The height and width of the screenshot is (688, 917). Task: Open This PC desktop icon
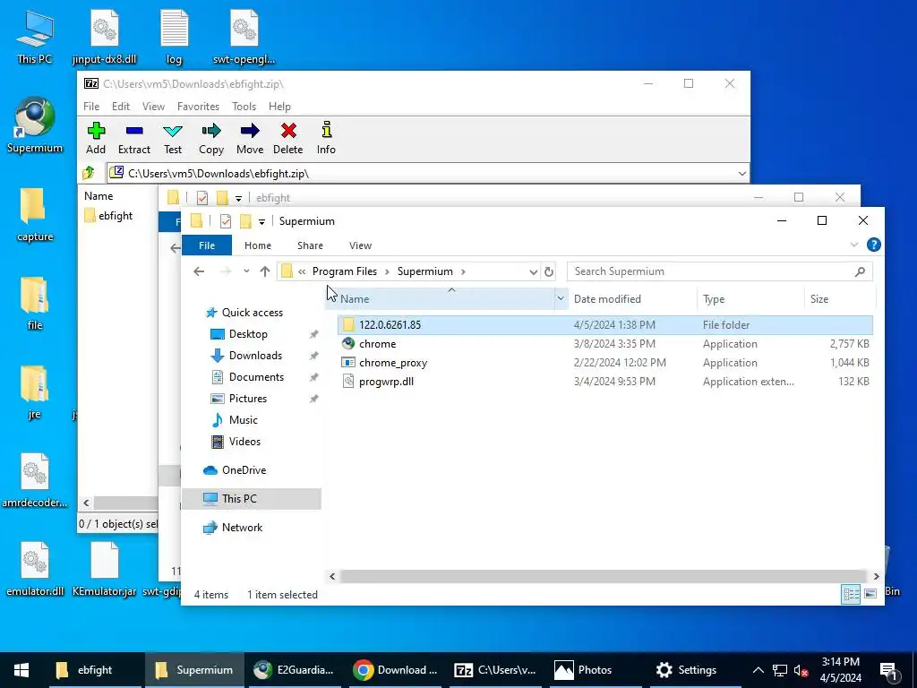pyautogui.click(x=35, y=39)
